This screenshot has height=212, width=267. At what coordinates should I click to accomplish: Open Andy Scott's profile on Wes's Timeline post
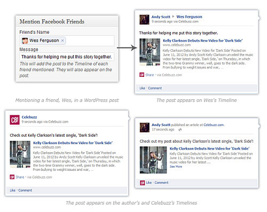coord(161,17)
